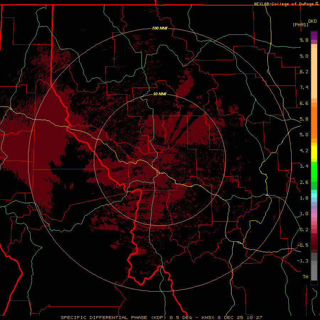Click the -0.5 scale value
Viewport: 320px width, 320px height.
(303, 245)
